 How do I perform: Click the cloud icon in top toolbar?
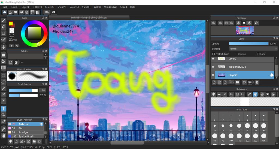(x=5, y=12)
